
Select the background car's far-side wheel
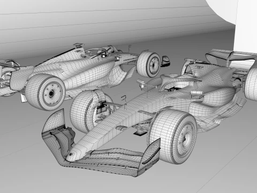[149, 65]
